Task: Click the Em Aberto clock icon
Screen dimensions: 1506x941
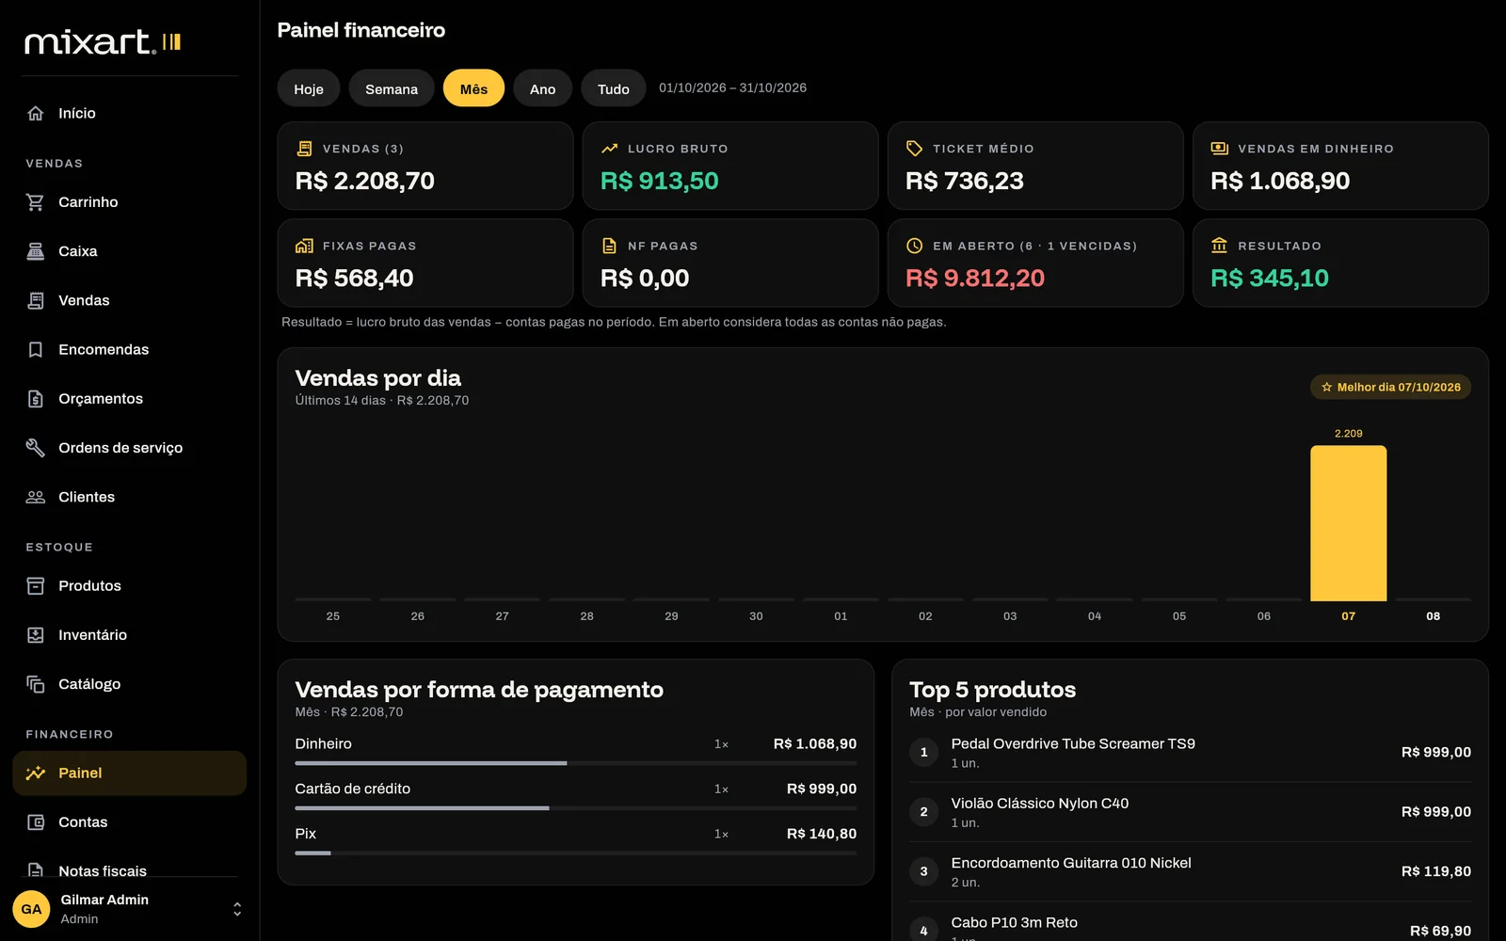Action: pos(915,246)
